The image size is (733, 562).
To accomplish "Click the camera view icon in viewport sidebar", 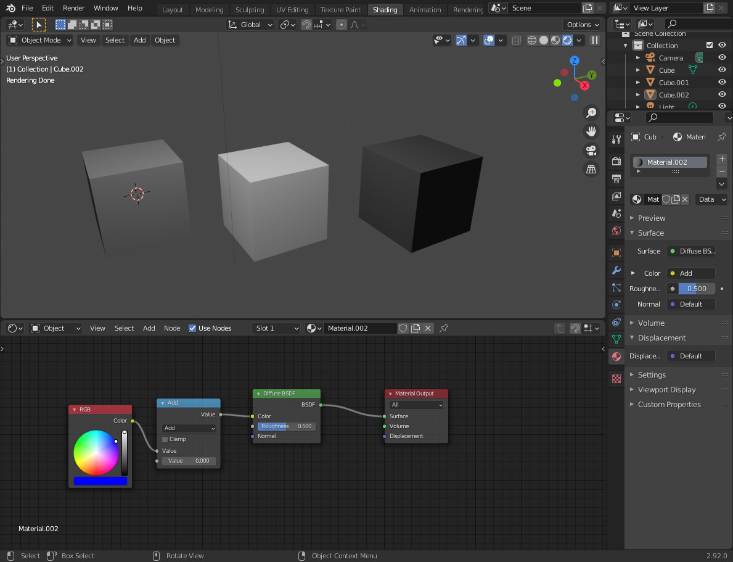I will [591, 150].
